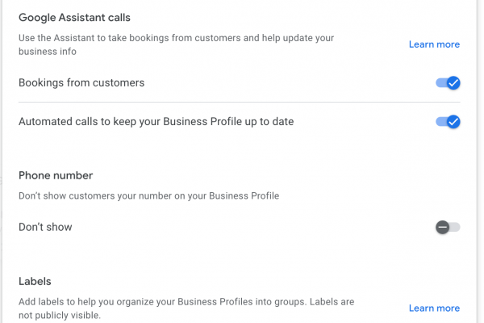Click the checkmark knob on Bookings toggle
This screenshot has width=484, height=323.
coord(453,82)
